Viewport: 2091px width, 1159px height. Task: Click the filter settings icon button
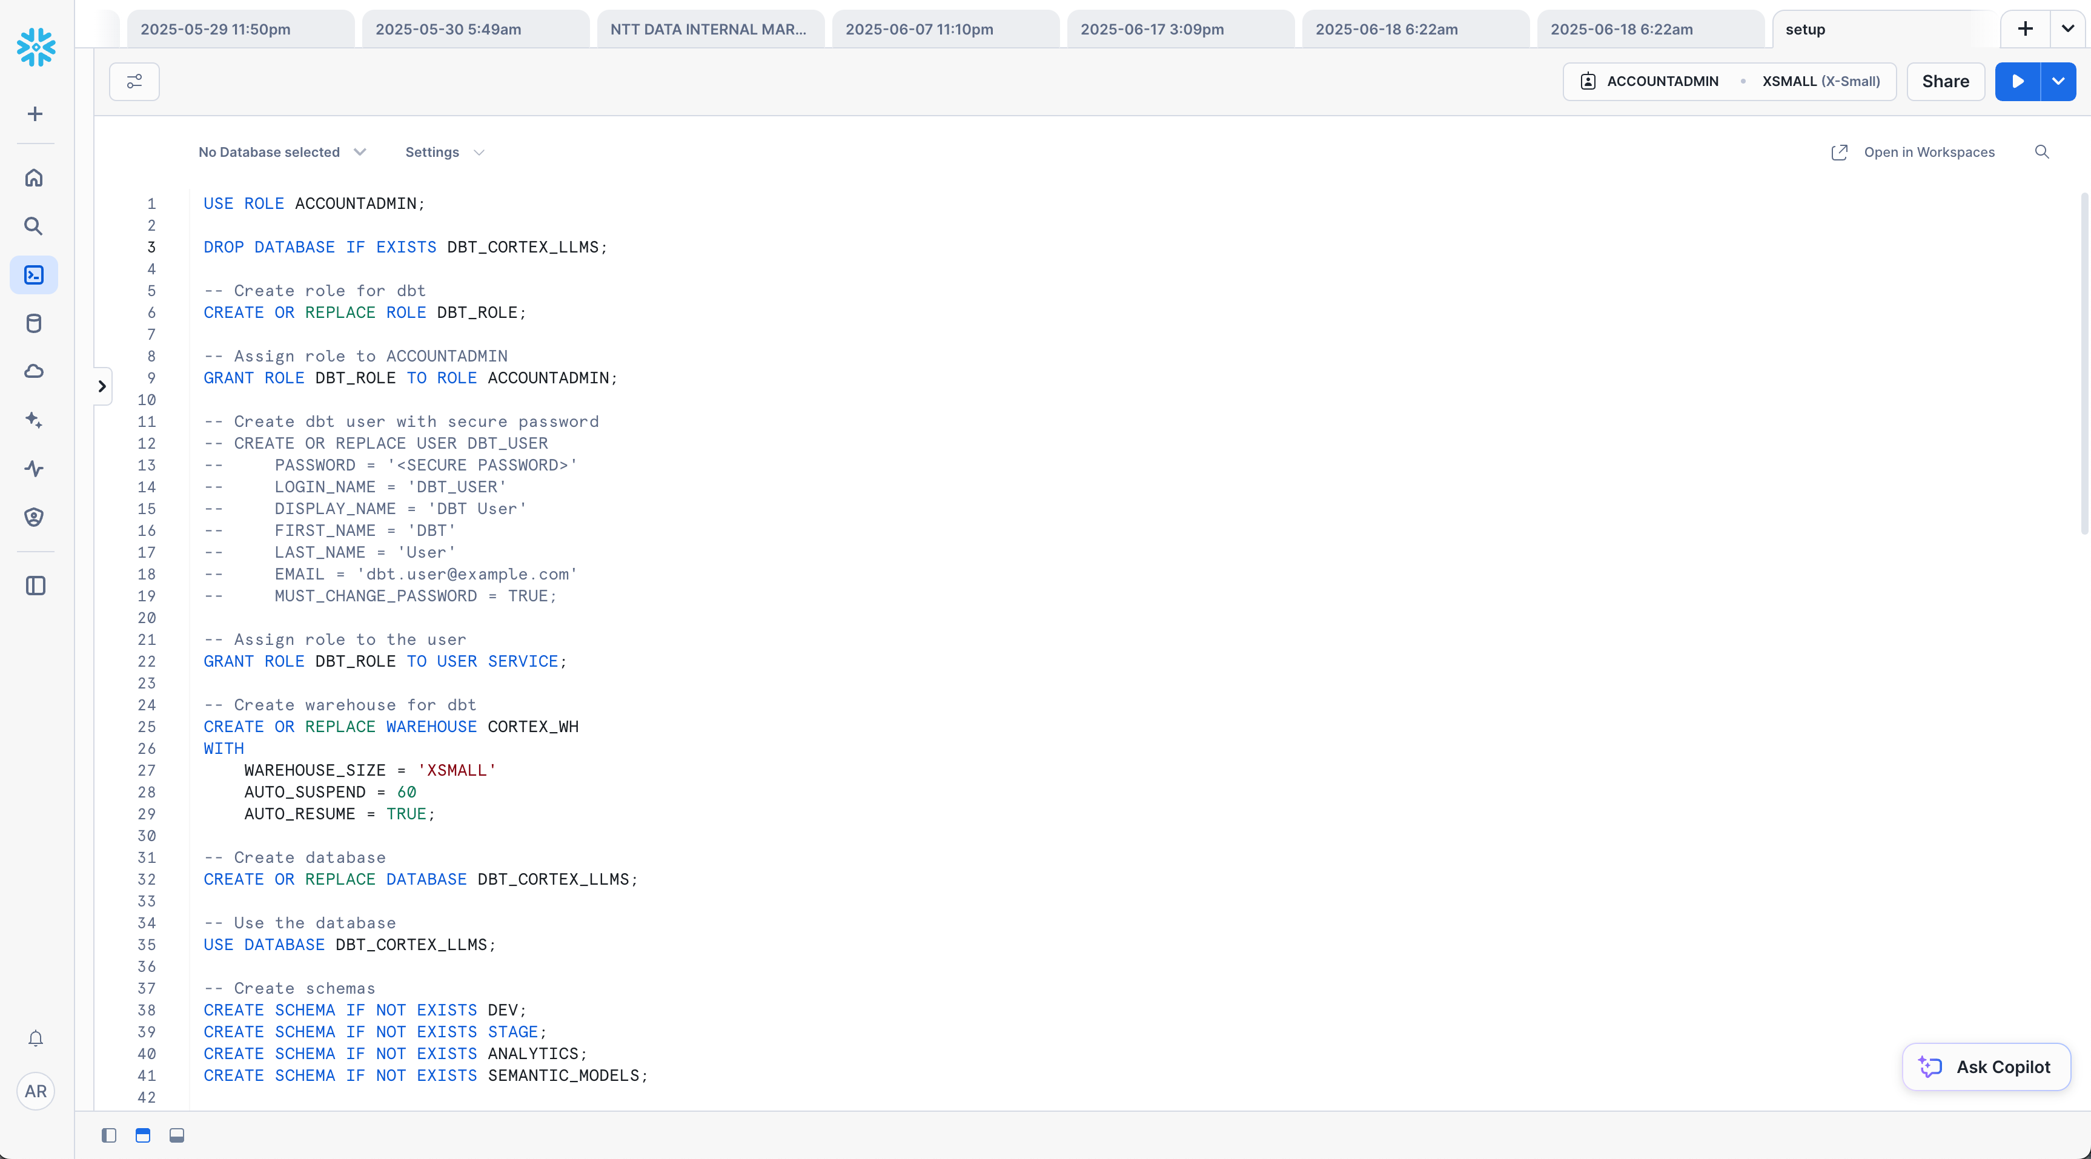(134, 81)
